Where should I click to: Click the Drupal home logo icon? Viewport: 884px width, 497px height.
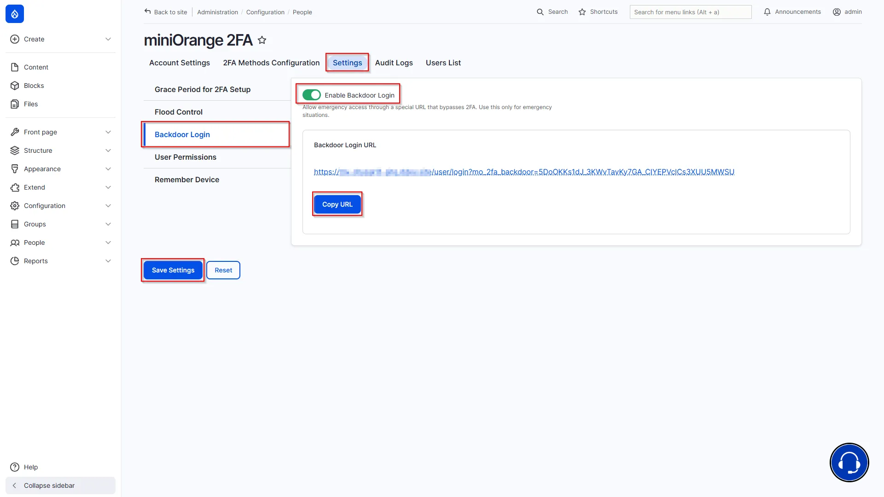point(15,14)
